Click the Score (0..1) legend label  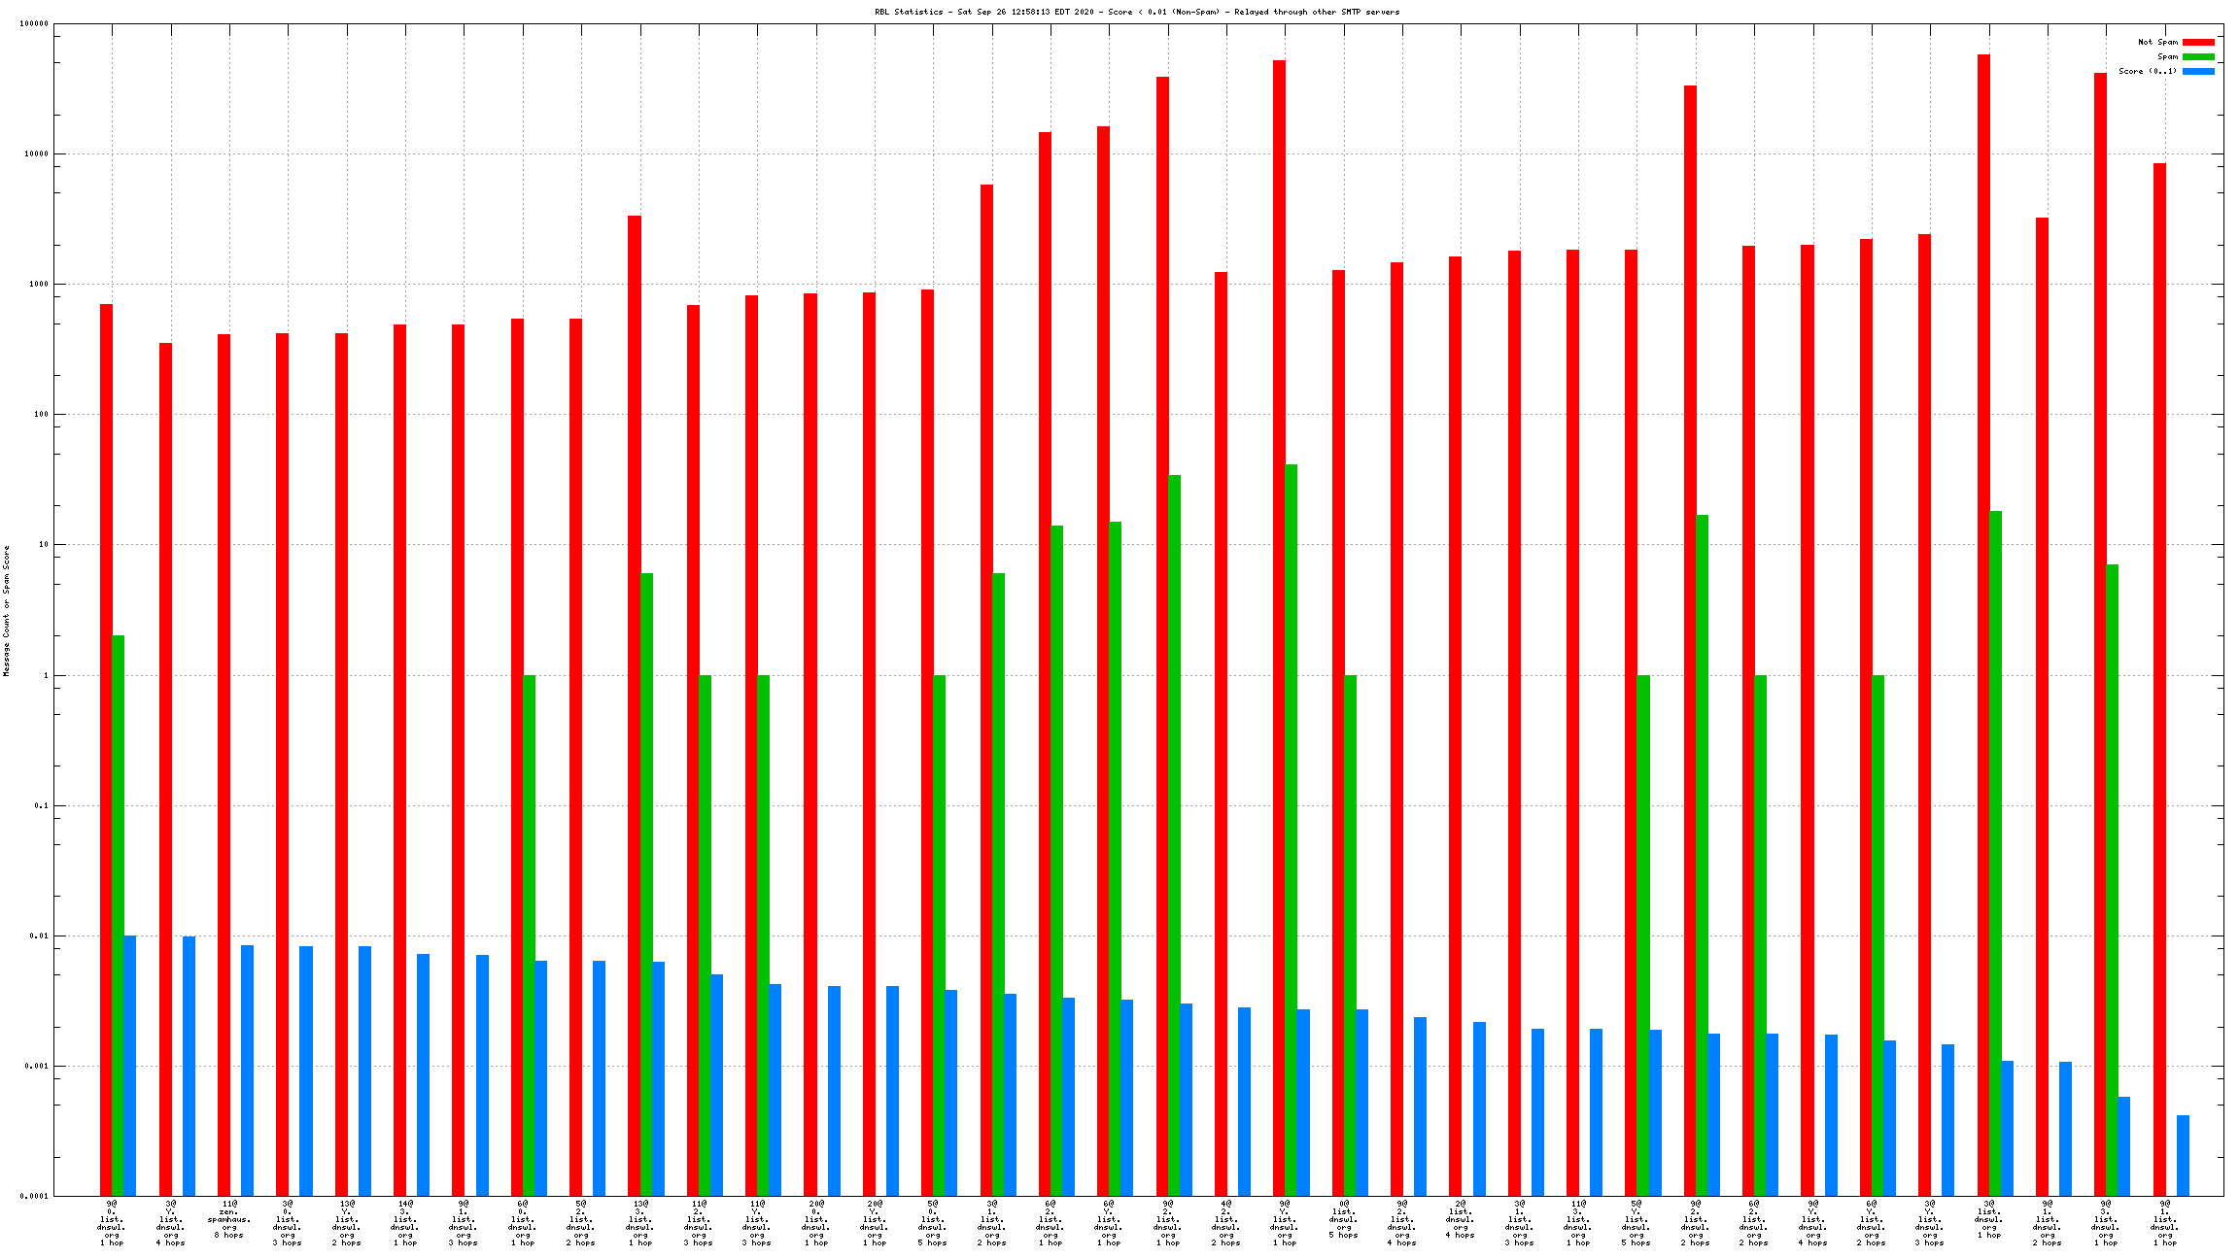[x=2148, y=72]
